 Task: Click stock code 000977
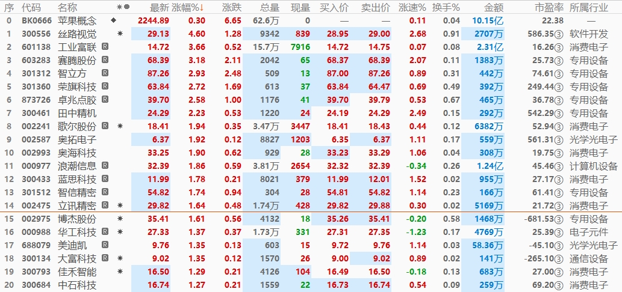36,166
